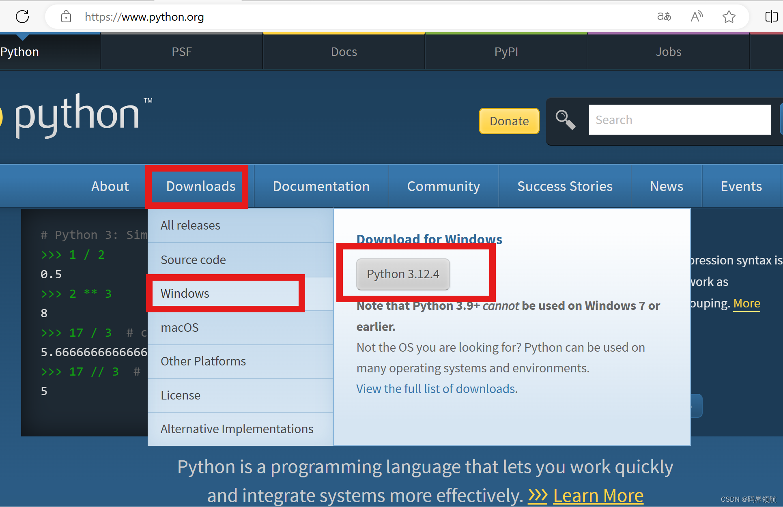
Task: Switch to the PSF tab
Action: [181, 52]
